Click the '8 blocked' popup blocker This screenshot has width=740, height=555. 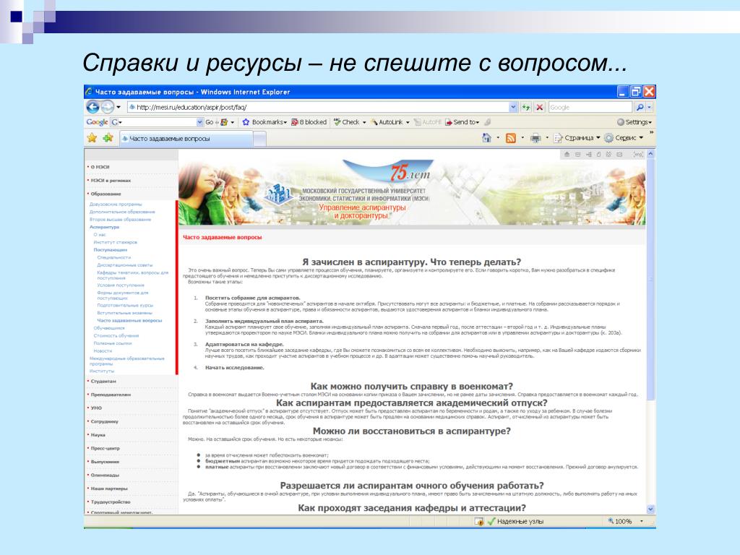click(x=309, y=122)
